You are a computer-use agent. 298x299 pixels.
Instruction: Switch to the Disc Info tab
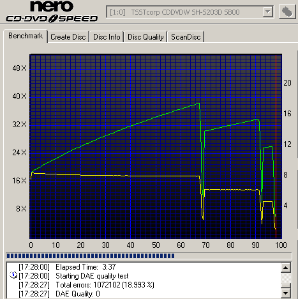coord(107,37)
